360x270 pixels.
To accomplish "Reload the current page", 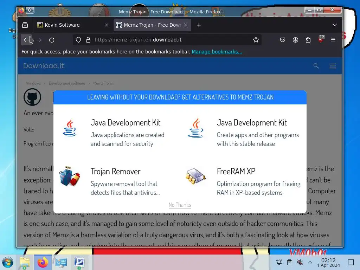I will tap(52, 40).
